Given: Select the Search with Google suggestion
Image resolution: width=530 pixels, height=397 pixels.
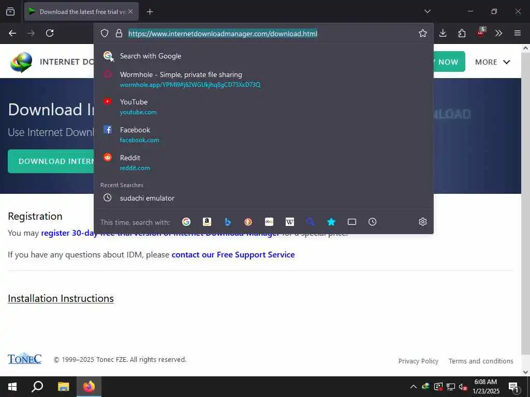Looking at the screenshot, I should click(x=263, y=56).
